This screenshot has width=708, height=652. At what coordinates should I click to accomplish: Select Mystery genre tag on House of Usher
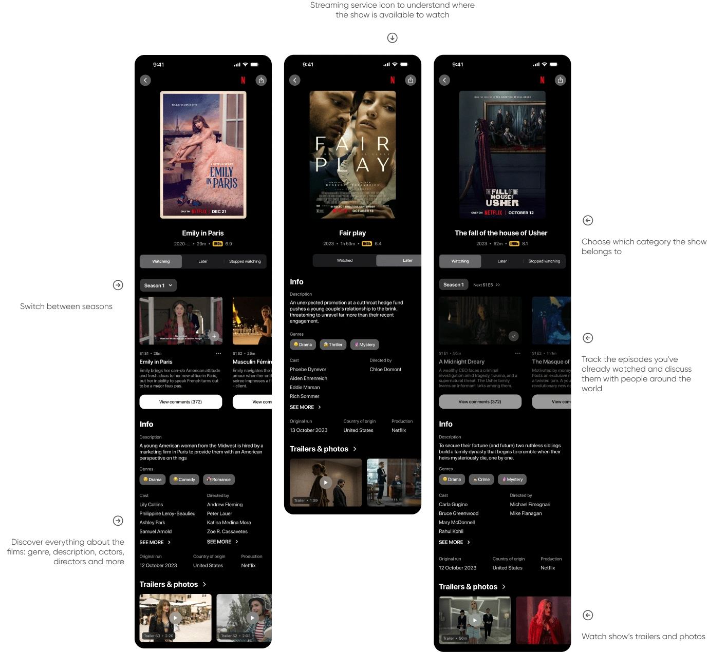click(512, 480)
